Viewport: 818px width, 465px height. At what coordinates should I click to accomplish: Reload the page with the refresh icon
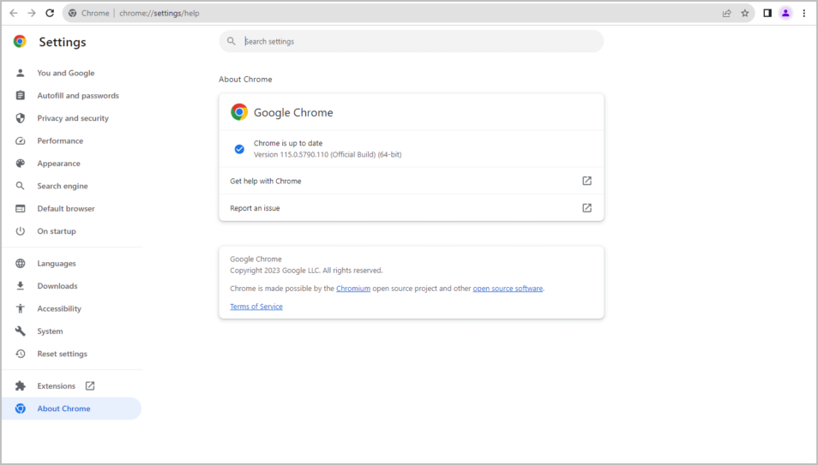[x=50, y=13]
